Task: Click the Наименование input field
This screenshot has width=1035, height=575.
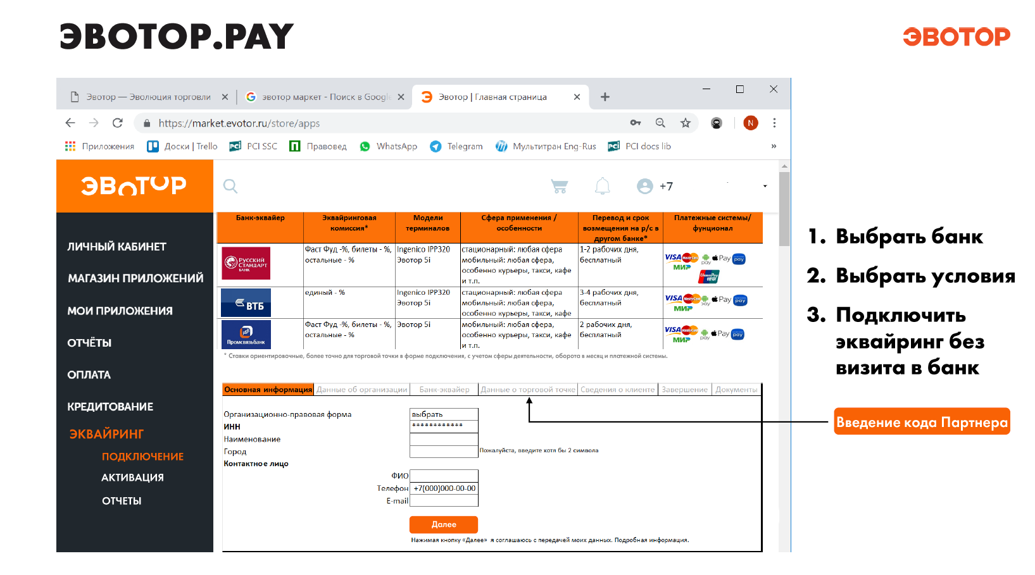Action: [444, 439]
